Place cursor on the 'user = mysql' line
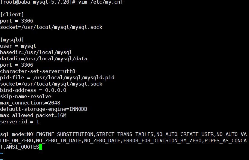 tap(18, 46)
